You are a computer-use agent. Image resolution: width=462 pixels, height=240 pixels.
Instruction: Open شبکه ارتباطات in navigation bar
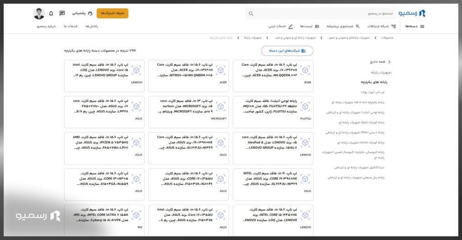[382, 27]
